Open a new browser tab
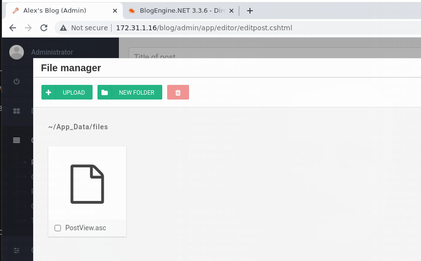 point(250,11)
